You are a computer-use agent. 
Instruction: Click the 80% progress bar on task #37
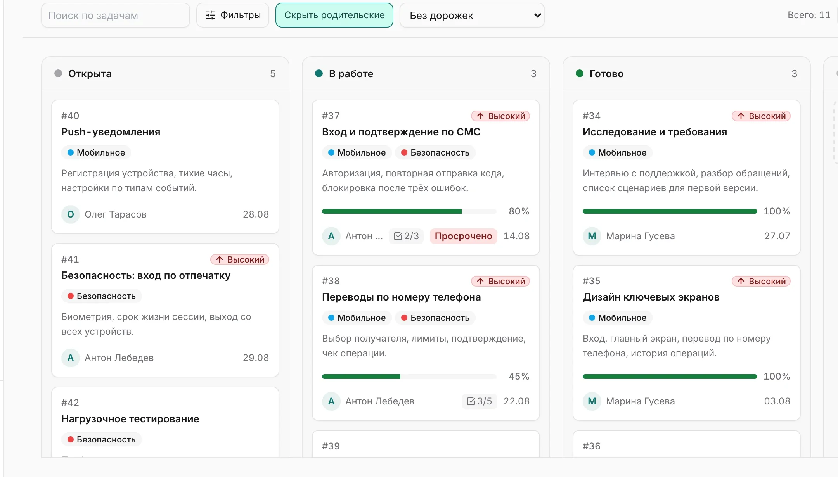click(x=409, y=211)
